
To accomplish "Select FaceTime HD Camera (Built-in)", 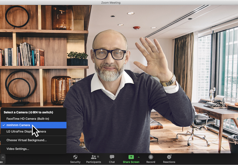I will [x=28, y=119].
